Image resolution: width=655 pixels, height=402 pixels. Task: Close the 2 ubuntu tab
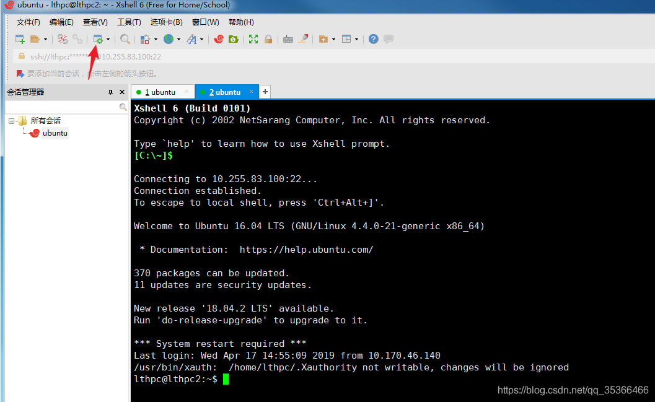click(x=251, y=92)
